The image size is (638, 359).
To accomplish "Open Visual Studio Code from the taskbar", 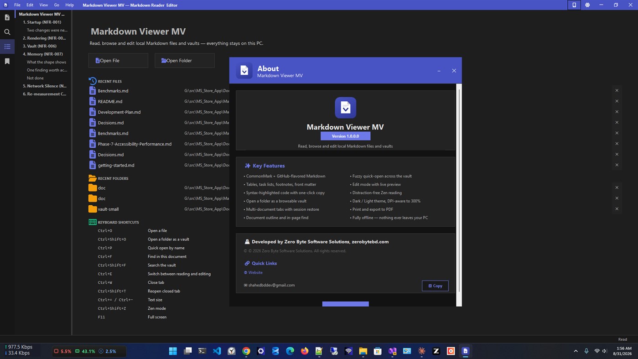I will 217,351.
